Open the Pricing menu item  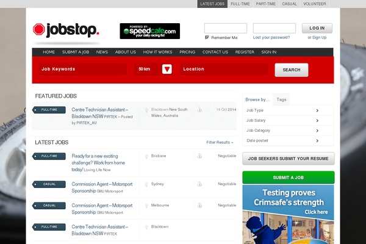tap(187, 52)
